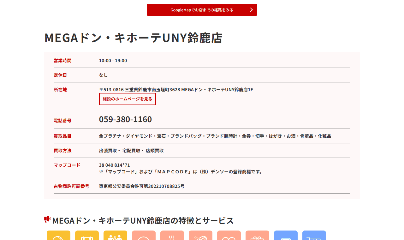This screenshot has height=240, width=404.
Task: Click the 定休日 value なし
Action: coord(104,75)
